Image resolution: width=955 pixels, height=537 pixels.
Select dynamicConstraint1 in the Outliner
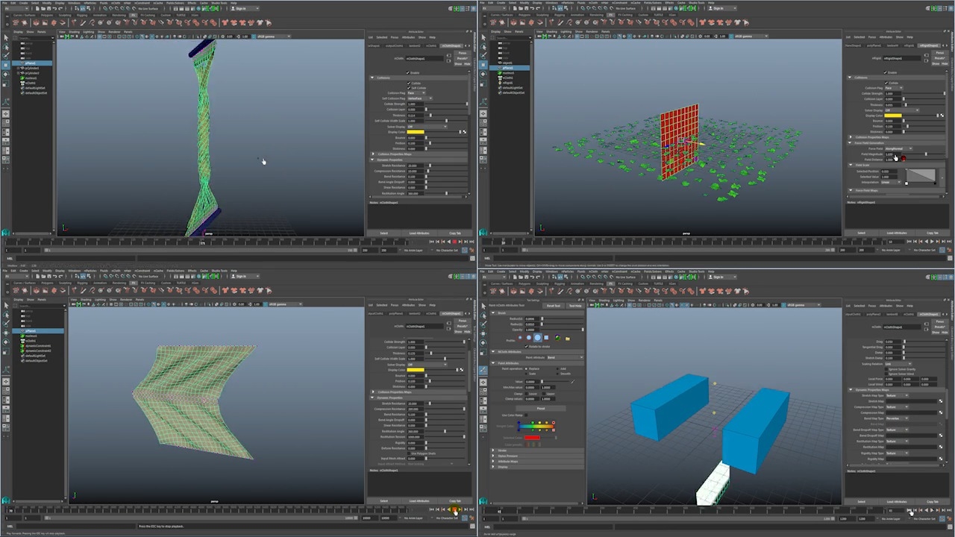tap(38, 345)
